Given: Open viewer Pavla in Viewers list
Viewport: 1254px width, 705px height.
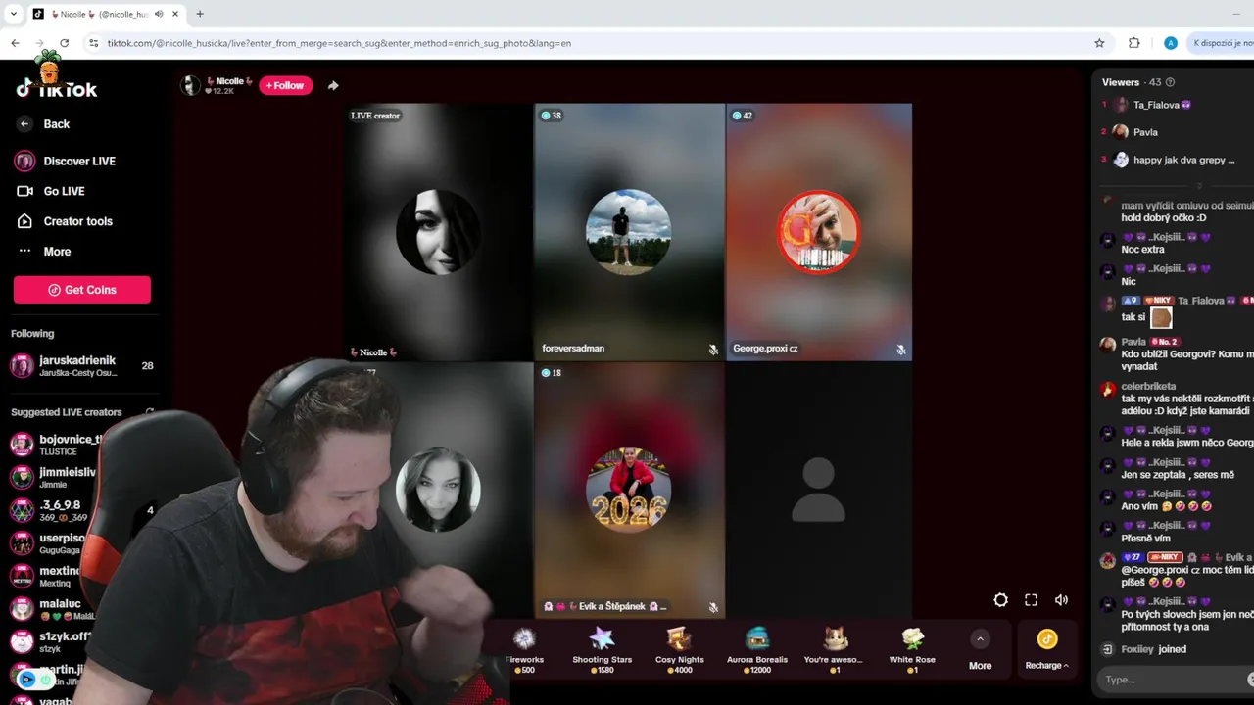Looking at the screenshot, I should coord(1145,132).
